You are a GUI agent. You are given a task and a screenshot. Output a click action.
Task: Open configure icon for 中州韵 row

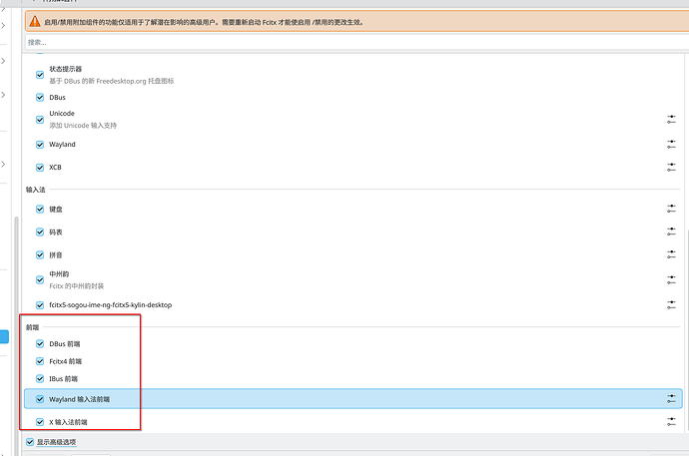(x=671, y=280)
